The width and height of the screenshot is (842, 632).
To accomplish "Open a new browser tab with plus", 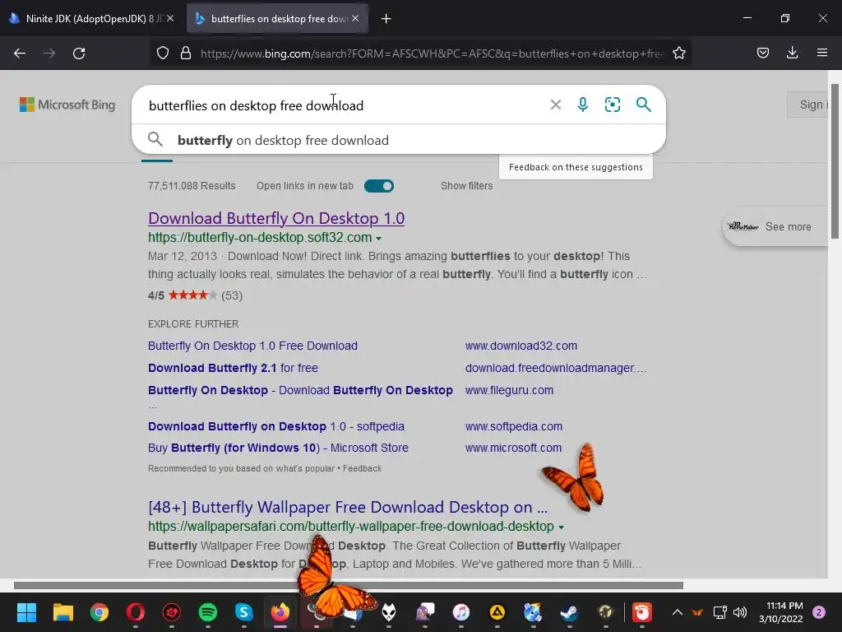I will [x=386, y=19].
